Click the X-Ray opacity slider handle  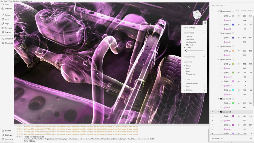(x=186, y=50)
